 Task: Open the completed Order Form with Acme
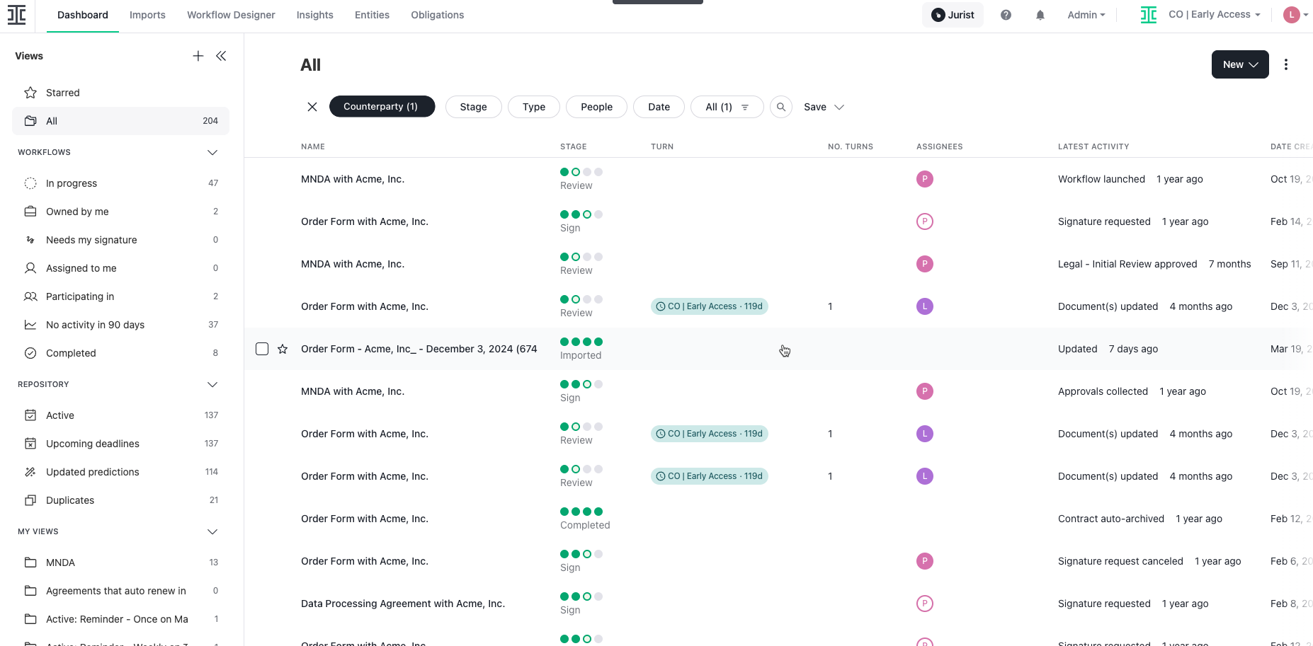[x=365, y=519]
